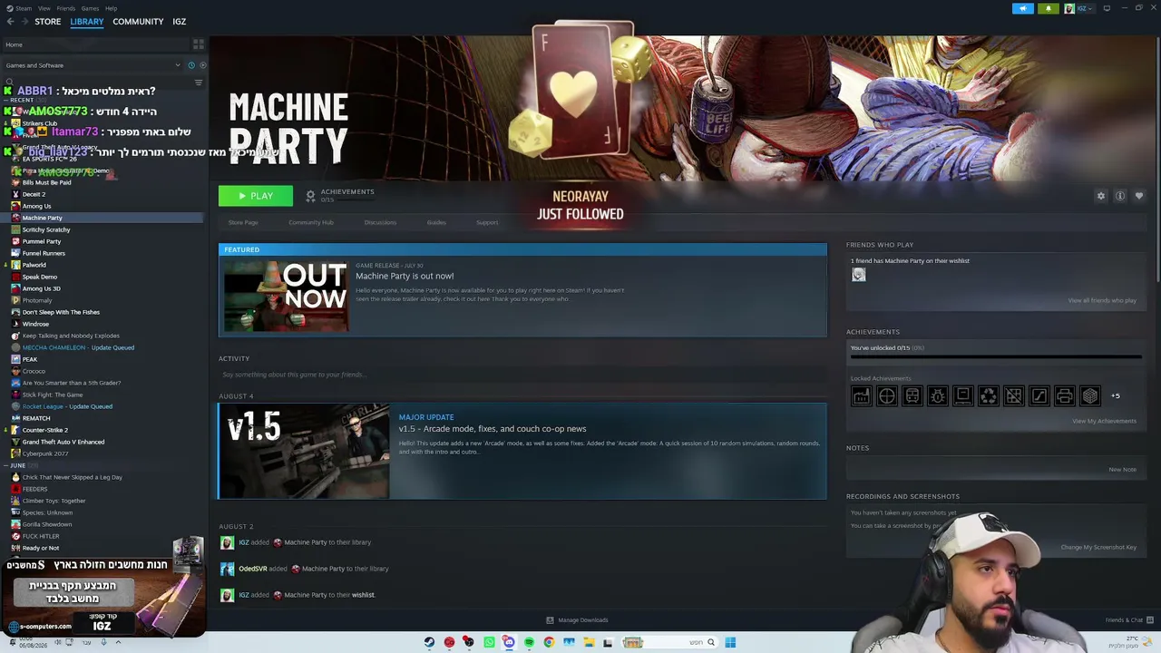1161x653 pixels.
Task: Click the recent clock sort icon
Action: coord(191,65)
